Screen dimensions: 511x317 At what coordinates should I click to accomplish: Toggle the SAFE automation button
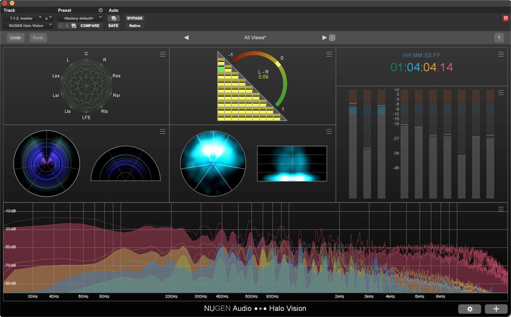coord(113,26)
